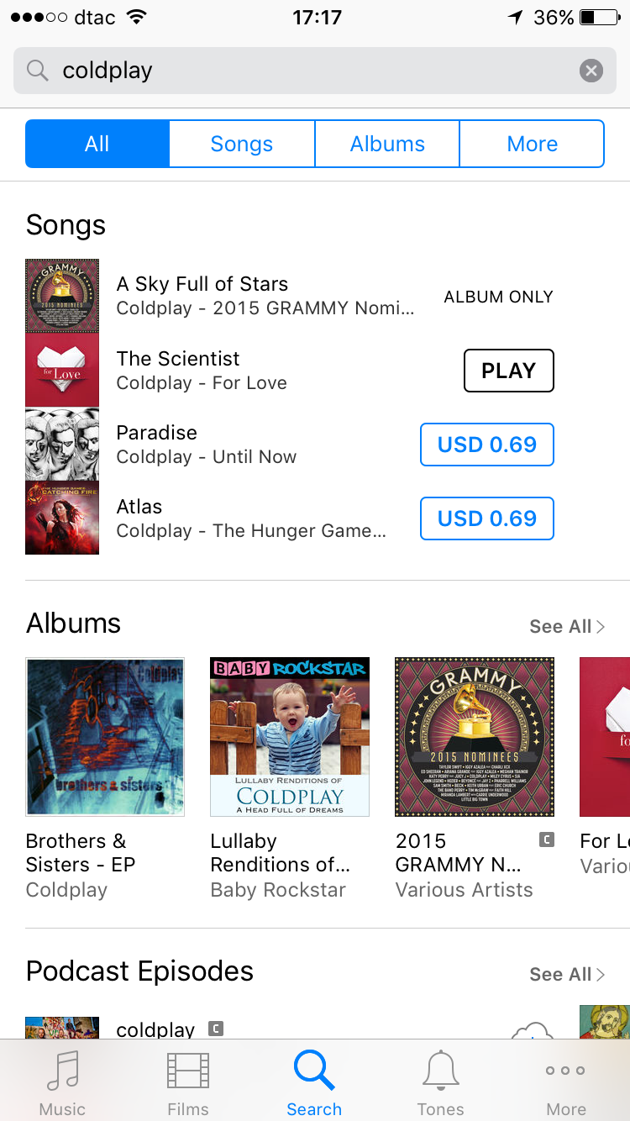Open Lullaby Renditions of Coldplay album cover
The image size is (630, 1121).
(x=290, y=737)
